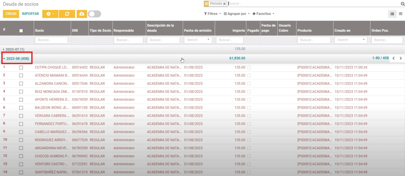Image resolution: width=405 pixels, height=176 pixels.
Task: Click the search magnifier icon
Action: 402,4
